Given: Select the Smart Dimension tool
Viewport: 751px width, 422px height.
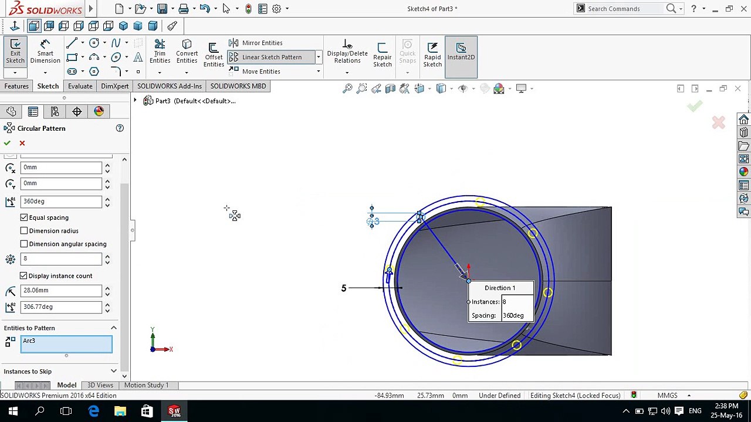Looking at the screenshot, I should pos(45,52).
